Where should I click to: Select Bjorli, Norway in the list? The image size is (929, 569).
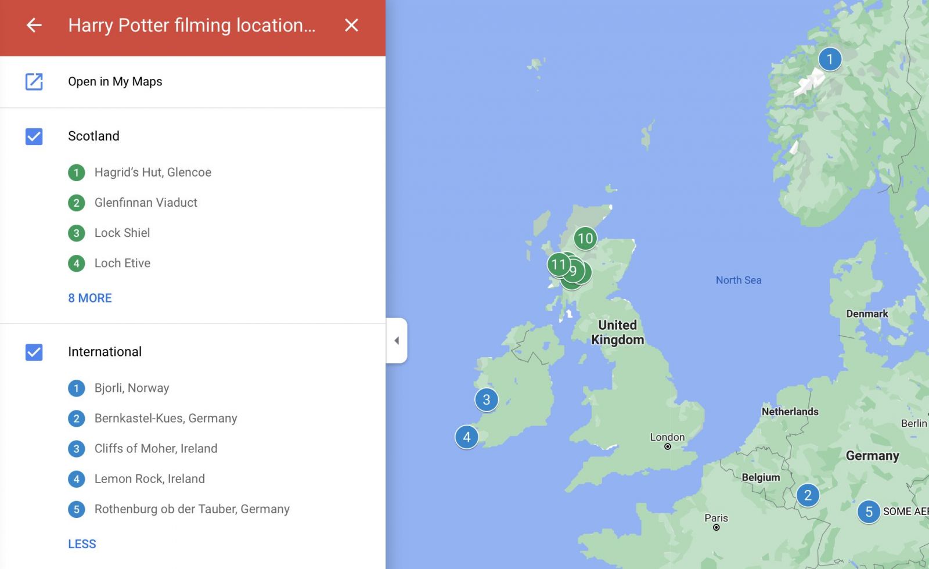[x=132, y=388]
